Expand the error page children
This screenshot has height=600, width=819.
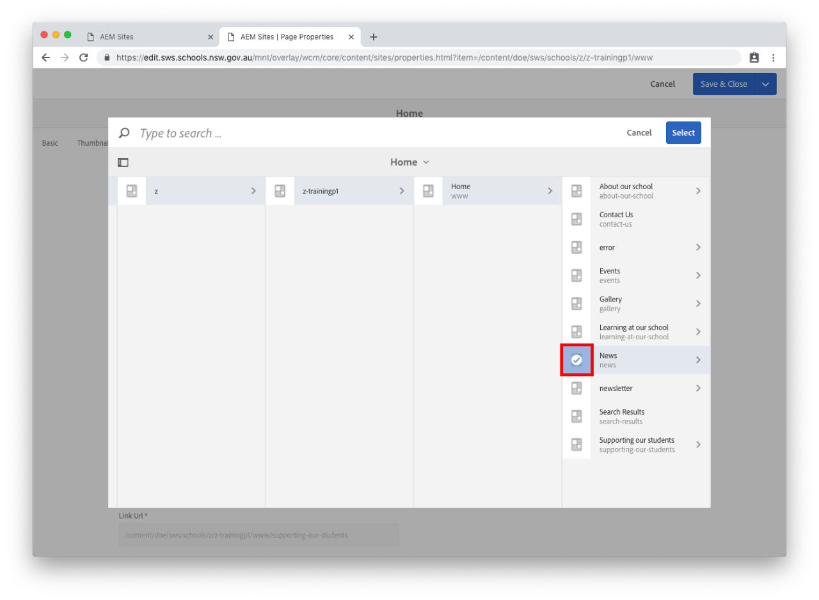pyautogui.click(x=698, y=247)
